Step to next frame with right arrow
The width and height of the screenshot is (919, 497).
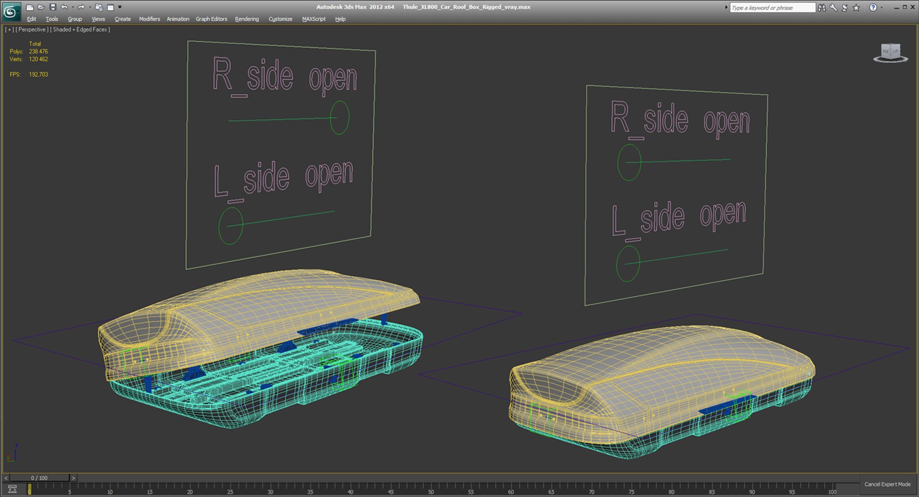[73, 478]
